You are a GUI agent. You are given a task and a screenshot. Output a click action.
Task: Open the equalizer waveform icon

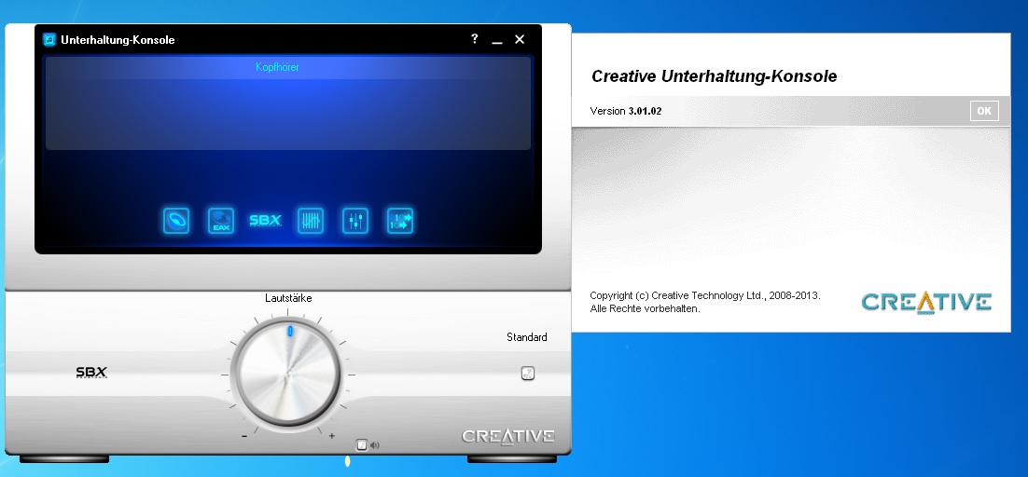coord(310,221)
